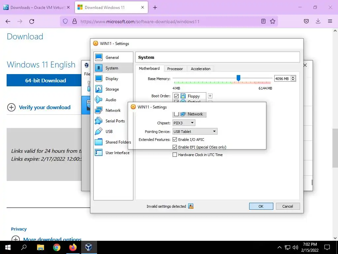The height and width of the screenshot is (254, 338).
Task: Switch to Downloads – Oracle VM VirtualBox tab
Action: click(x=37, y=7)
